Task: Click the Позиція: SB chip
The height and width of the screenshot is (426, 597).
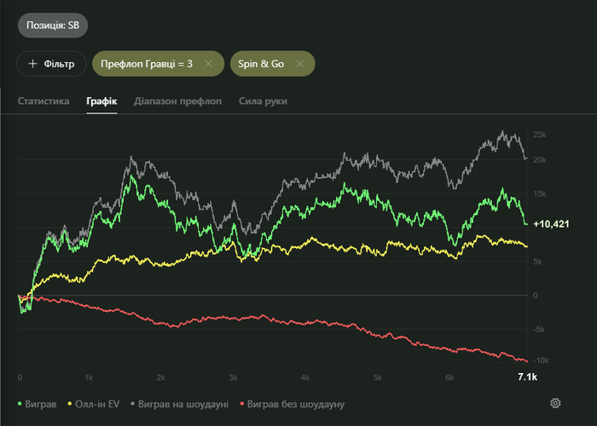Action: tap(53, 26)
